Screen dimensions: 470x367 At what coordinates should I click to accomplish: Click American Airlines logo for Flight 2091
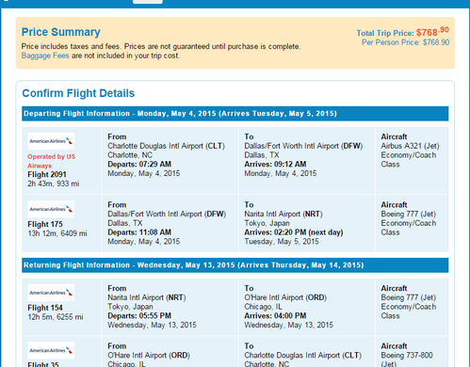coord(51,141)
